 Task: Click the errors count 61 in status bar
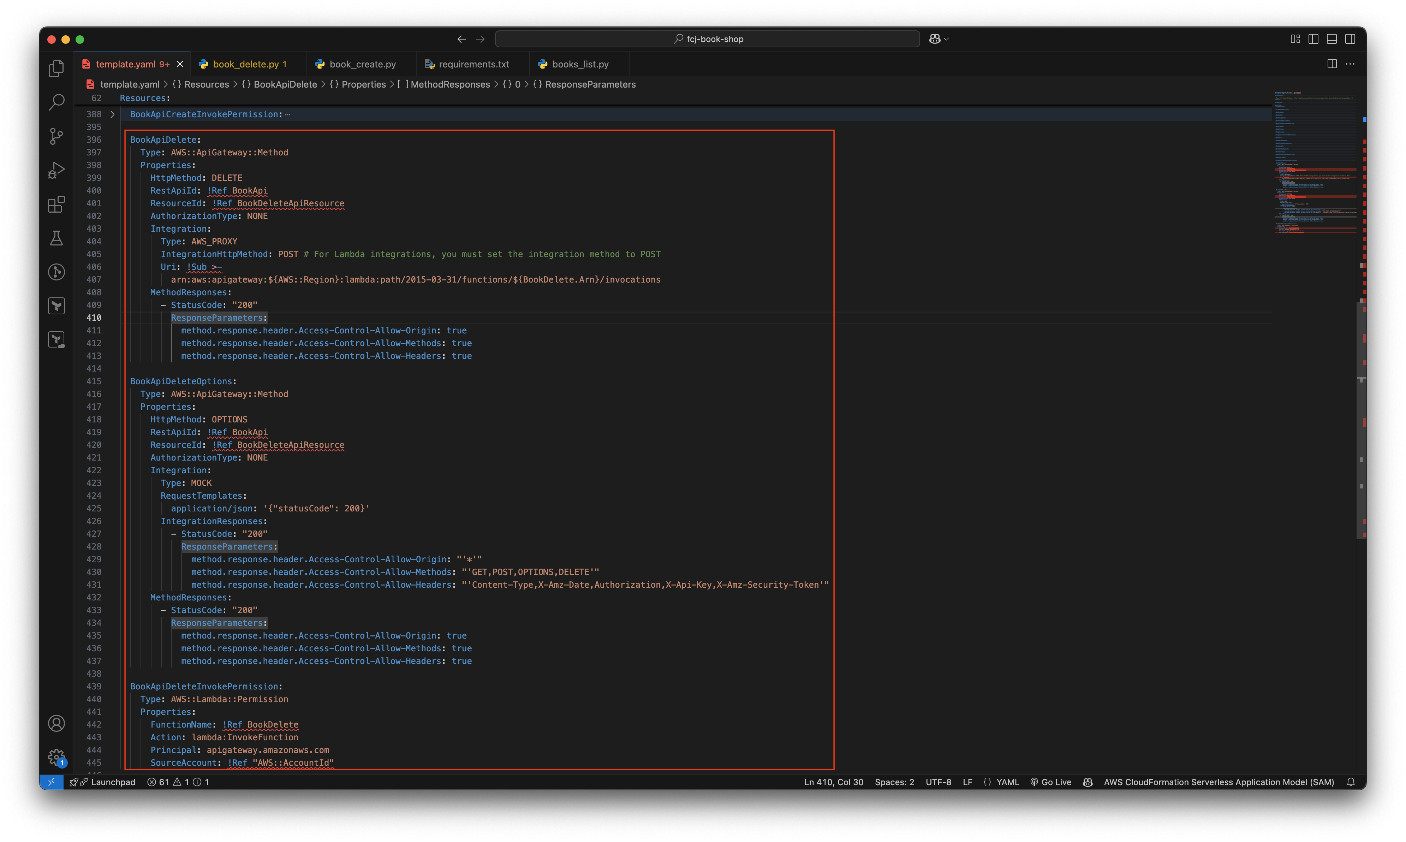point(159,782)
